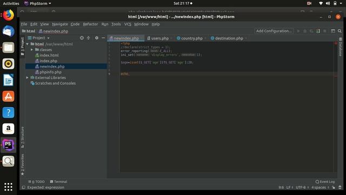
Task: Open line separator LF selector
Action: (x=290, y=187)
